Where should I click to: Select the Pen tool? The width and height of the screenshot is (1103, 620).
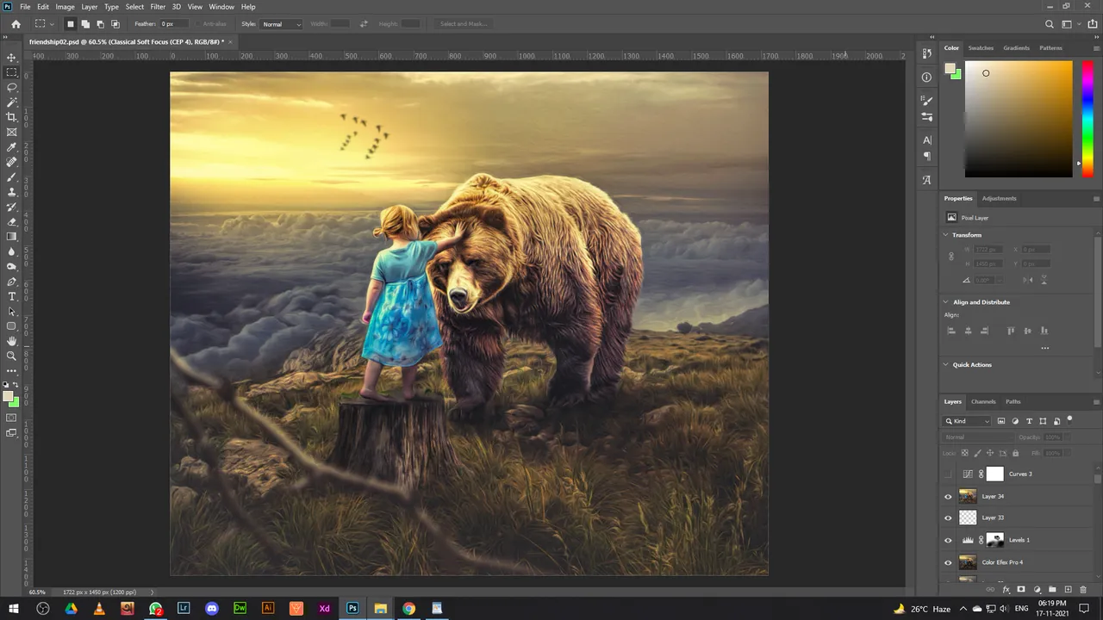click(12, 282)
